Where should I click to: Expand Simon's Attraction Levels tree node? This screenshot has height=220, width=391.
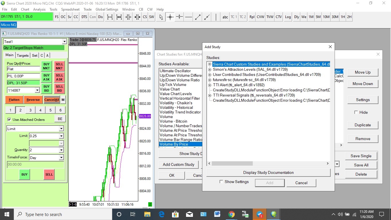[x=210, y=70]
